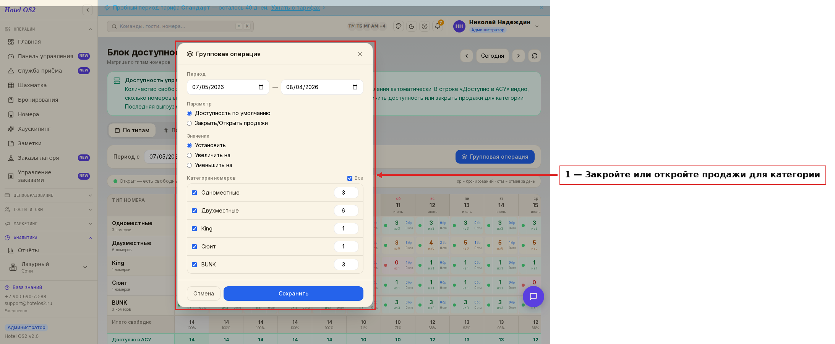The image size is (835, 344).
Task: Switch to the 'По типам' tab
Action: click(132, 130)
